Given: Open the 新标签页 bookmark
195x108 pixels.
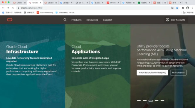Looking at the screenshot, I should (x=29, y=13).
